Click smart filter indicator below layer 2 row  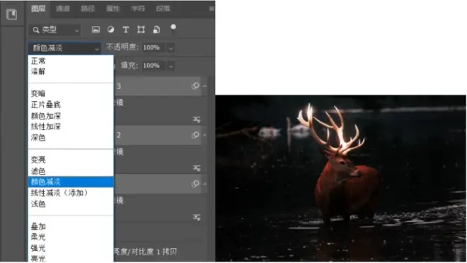point(195,184)
